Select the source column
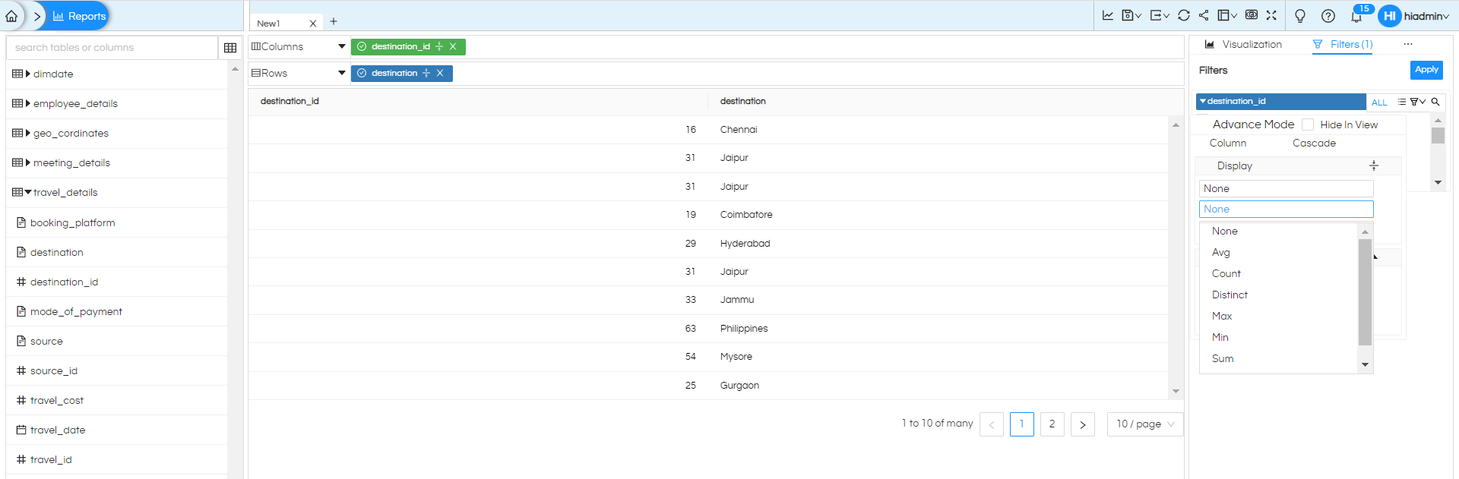This screenshot has height=479, width=1459. [46, 341]
